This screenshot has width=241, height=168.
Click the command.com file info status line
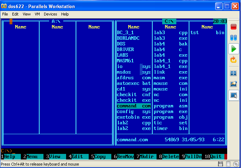click(x=171, y=140)
